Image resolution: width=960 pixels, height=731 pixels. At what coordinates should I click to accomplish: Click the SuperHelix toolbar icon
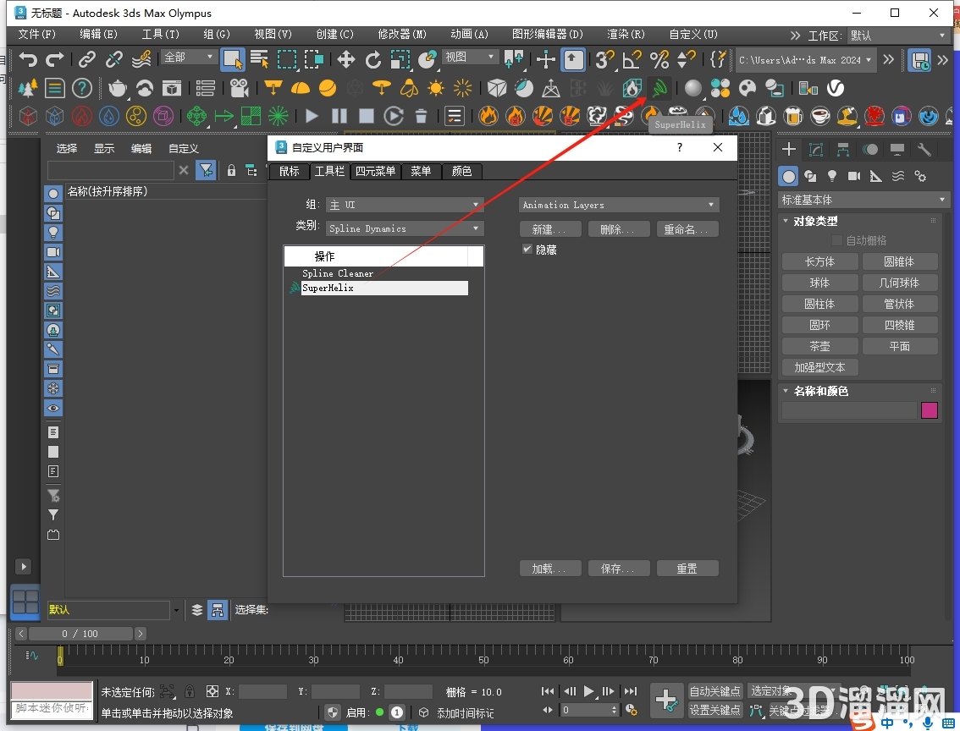click(659, 89)
